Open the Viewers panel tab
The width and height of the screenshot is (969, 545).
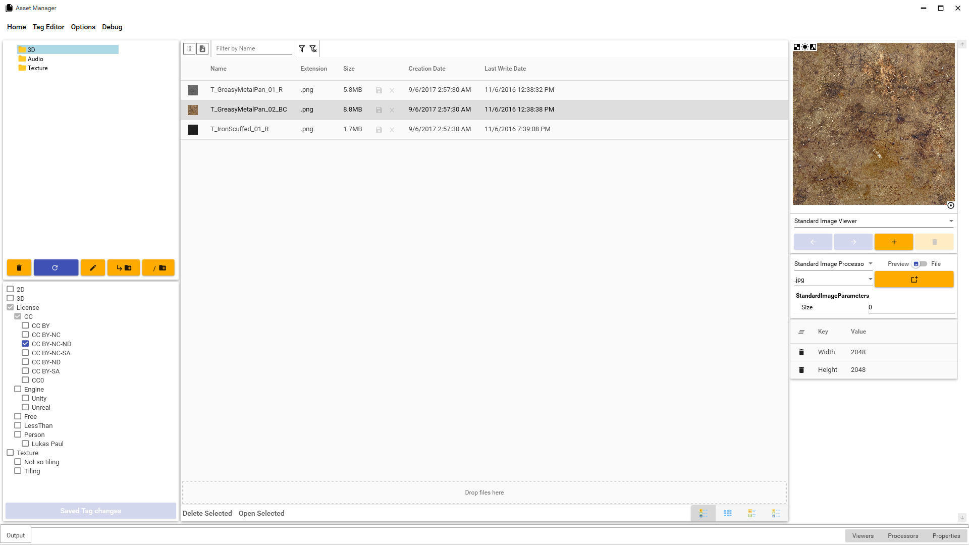863,536
